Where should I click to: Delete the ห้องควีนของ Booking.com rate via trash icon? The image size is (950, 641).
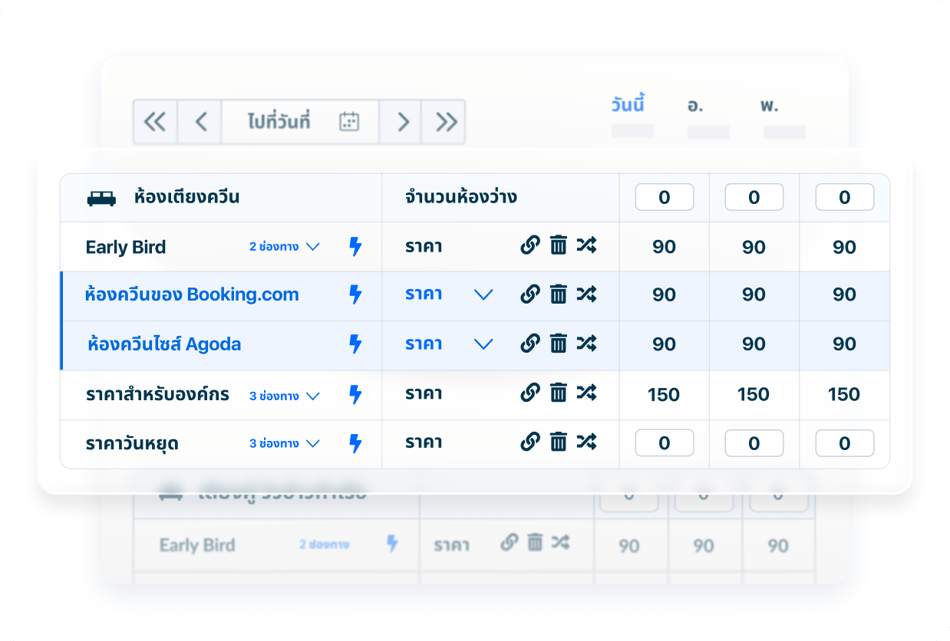pyautogui.click(x=559, y=294)
